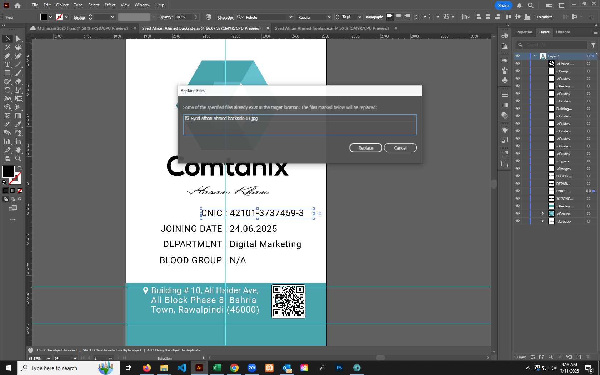Open the Effect menu
This screenshot has height=375, width=600.
(110, 5)
